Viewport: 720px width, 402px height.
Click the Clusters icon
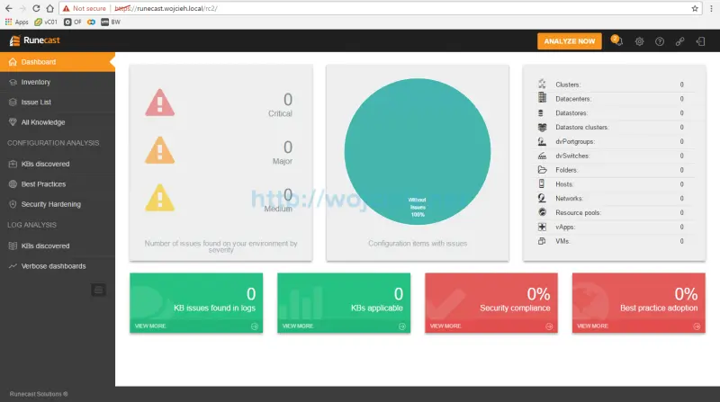click(542, 84)
